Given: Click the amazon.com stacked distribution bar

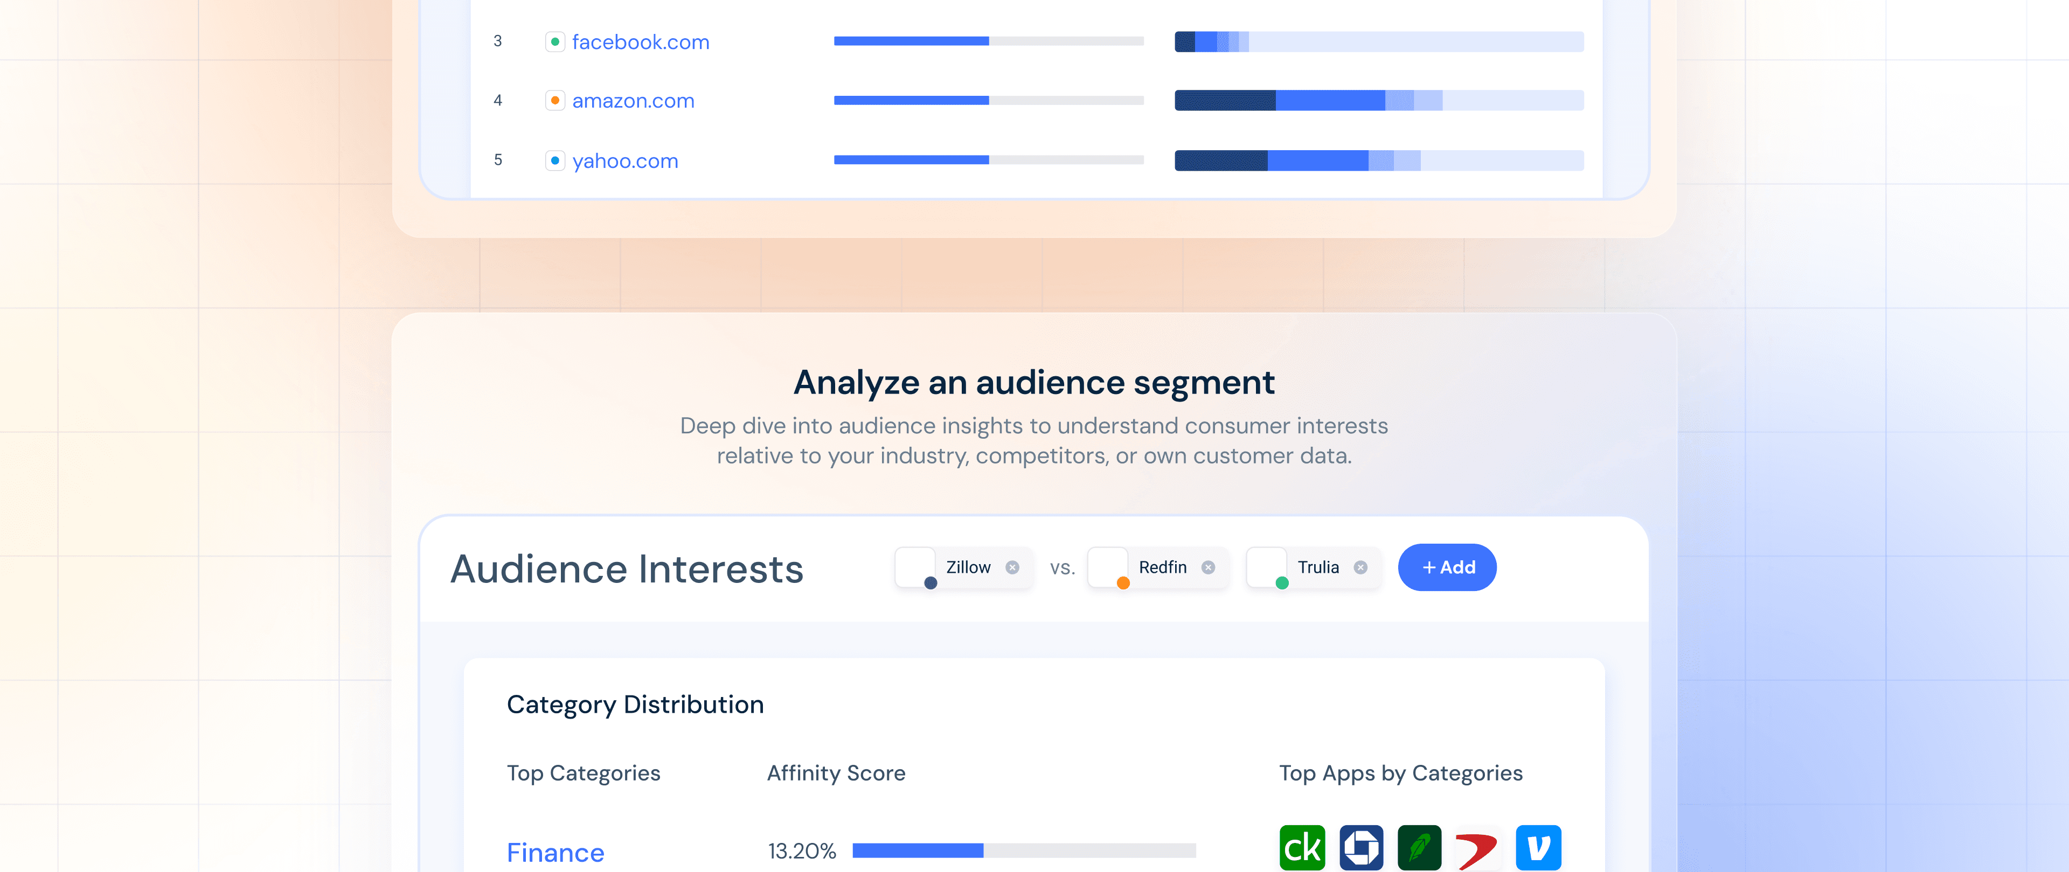Looking at the screenshot, I should (1378, 101).
